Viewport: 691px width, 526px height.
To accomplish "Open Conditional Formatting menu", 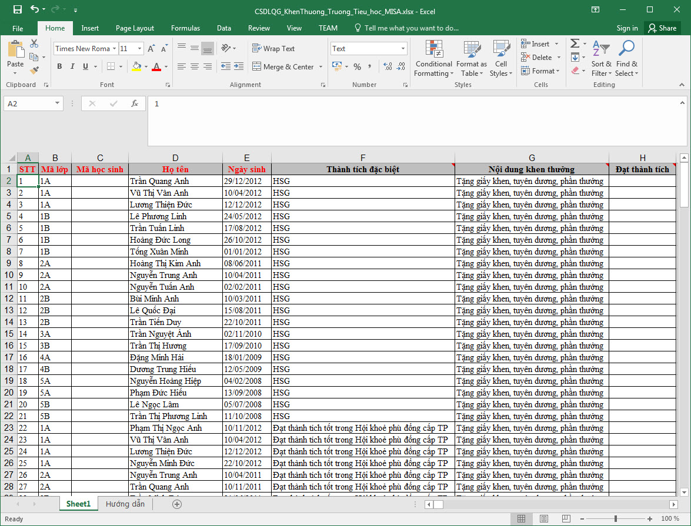I will point(433,59).
